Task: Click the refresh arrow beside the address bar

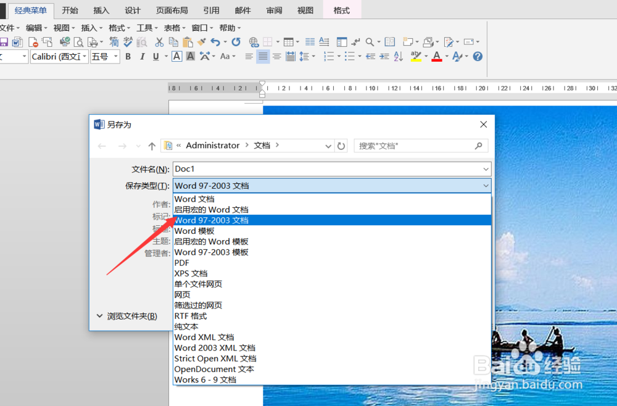Action: [x=341, y=145]
